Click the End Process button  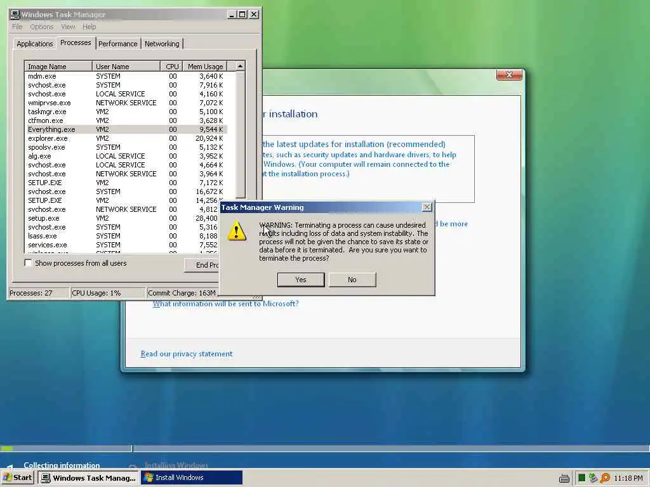[201, 265]
